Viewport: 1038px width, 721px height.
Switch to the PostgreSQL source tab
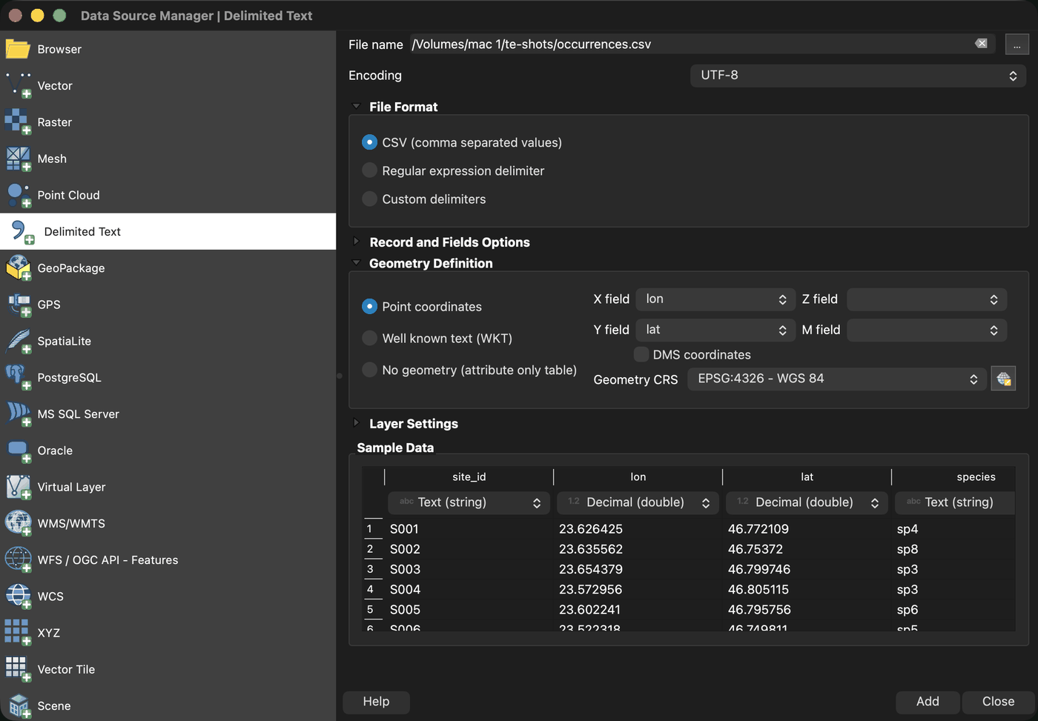point(168,377)
